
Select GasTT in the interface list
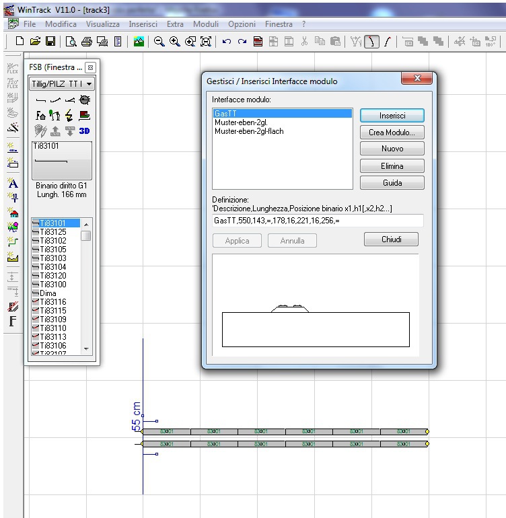click(x=283, y=113)
